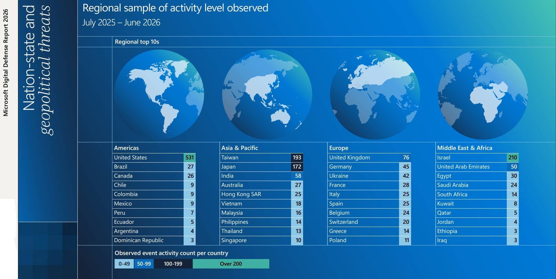This screenshot has height=279, width=556.
Task: Click the 'United Kingdom' row label
Action: 350,157
